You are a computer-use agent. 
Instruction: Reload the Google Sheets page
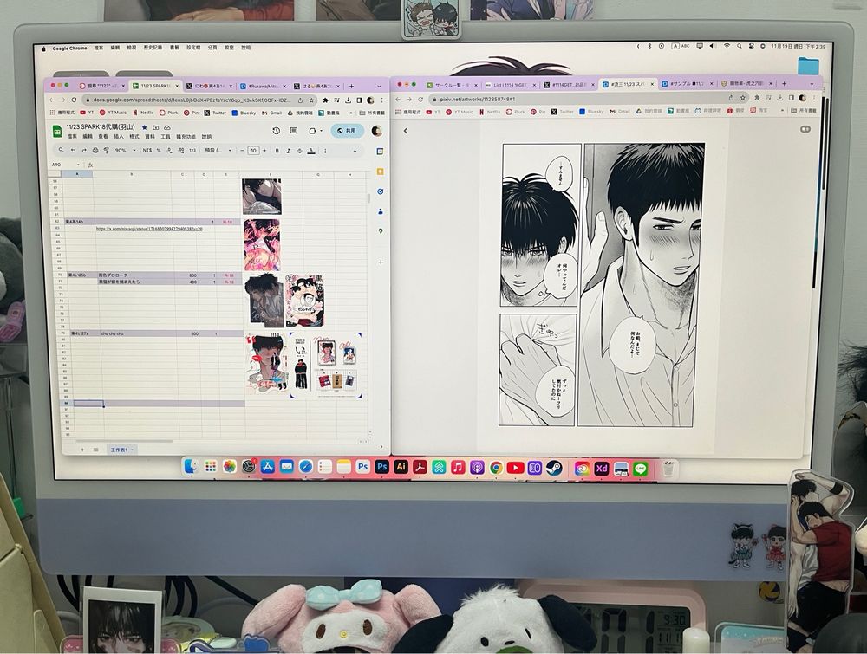click(74, 100)
